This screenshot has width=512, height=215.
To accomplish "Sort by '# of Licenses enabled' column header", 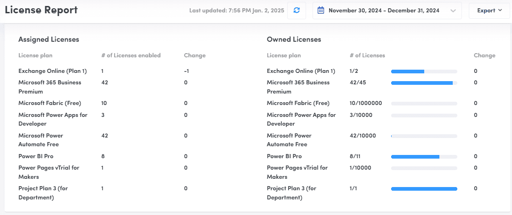I will tap(131, 55).
